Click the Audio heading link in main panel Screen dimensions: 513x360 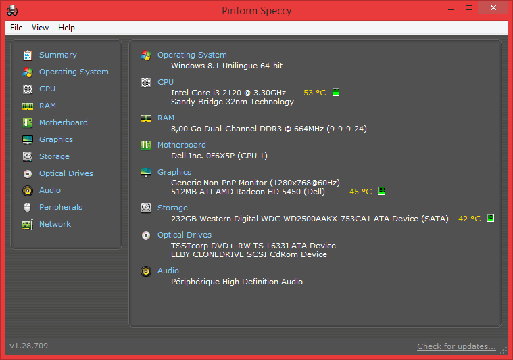coord(168,271)
